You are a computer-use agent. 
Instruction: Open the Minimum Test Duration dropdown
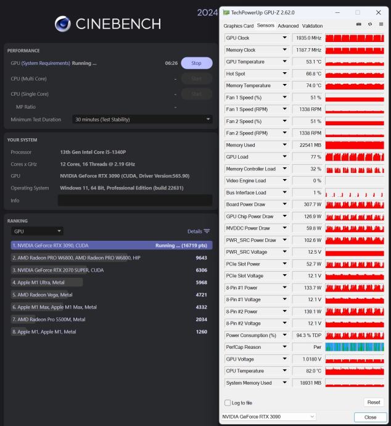[x=141, y=119]
